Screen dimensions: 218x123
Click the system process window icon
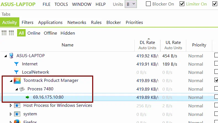tap(17, 114)
